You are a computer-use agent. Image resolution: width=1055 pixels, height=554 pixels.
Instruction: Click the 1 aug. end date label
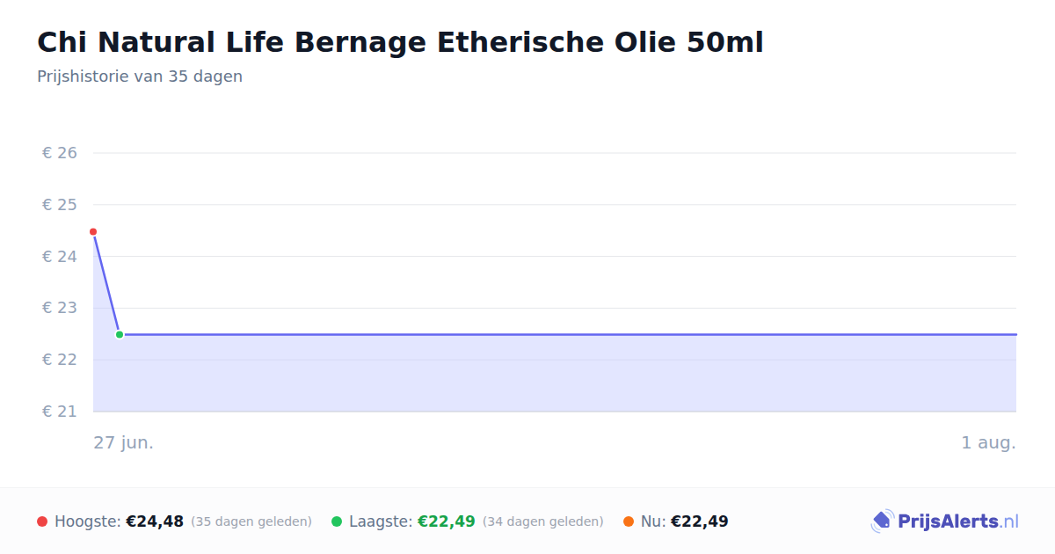click(989, 442)
